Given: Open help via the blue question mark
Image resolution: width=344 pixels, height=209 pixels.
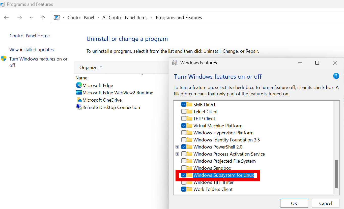Looking at the screenshot, I should pyautogui.click(x=336, y=76).
